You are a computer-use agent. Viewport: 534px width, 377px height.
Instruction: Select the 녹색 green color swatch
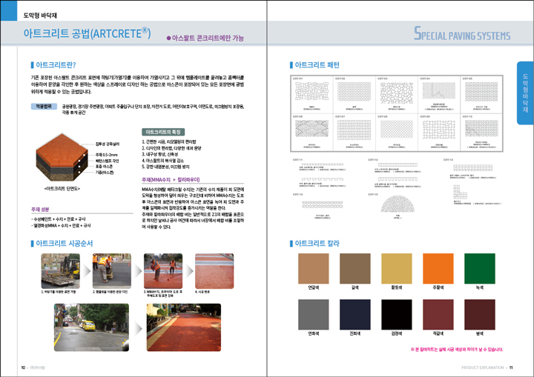point(480,268)
